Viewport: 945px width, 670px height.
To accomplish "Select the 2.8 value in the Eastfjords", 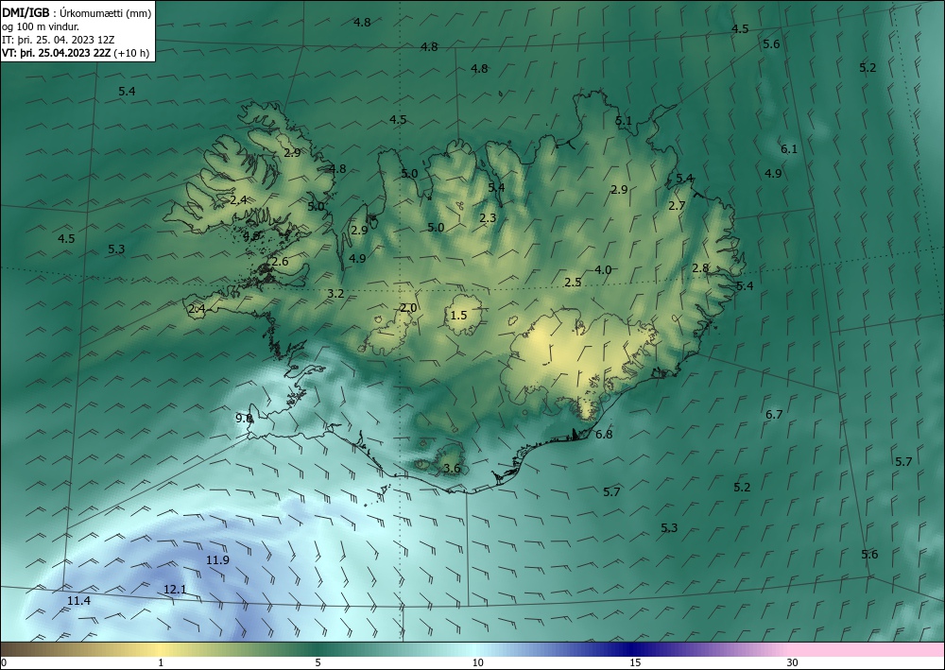I will point(700,268).
